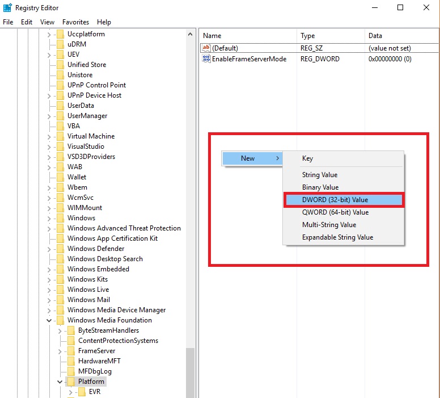Click the Unified Store folder icon
The image size is (440, 398).
(60, 65)
